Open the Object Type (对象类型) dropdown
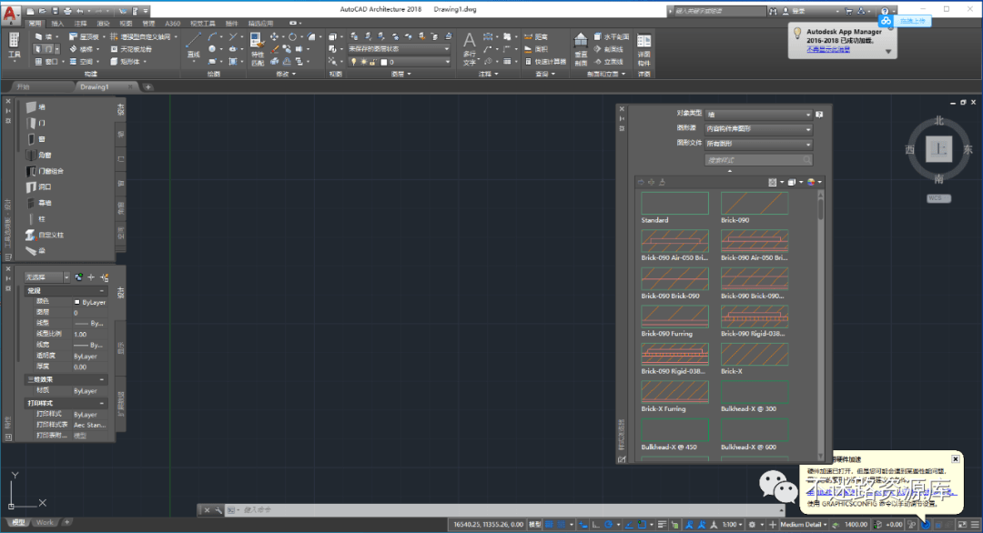Viewport: 983px width, 533px height. coord(758,115)
